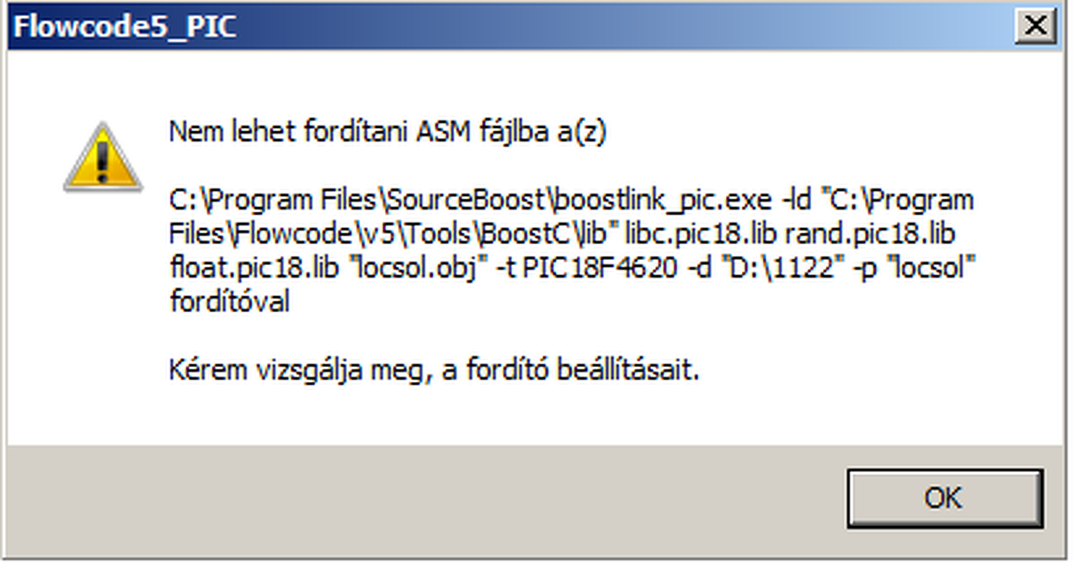Click the "D:\1122" directory text
Image resolution: width=1078 pixels, height=563 pixels.
(785, 268)
